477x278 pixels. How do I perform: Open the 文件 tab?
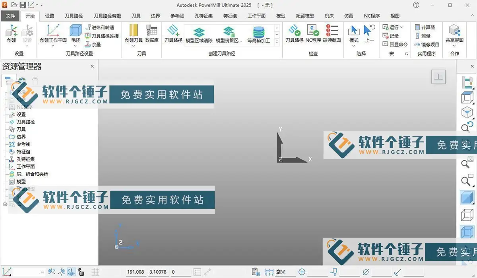(10, 16)
